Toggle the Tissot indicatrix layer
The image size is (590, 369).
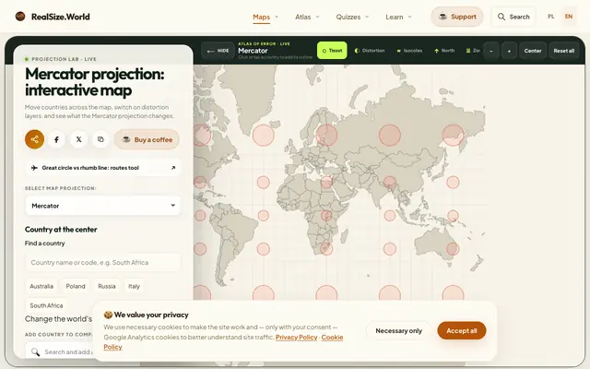tap(332, 51)
